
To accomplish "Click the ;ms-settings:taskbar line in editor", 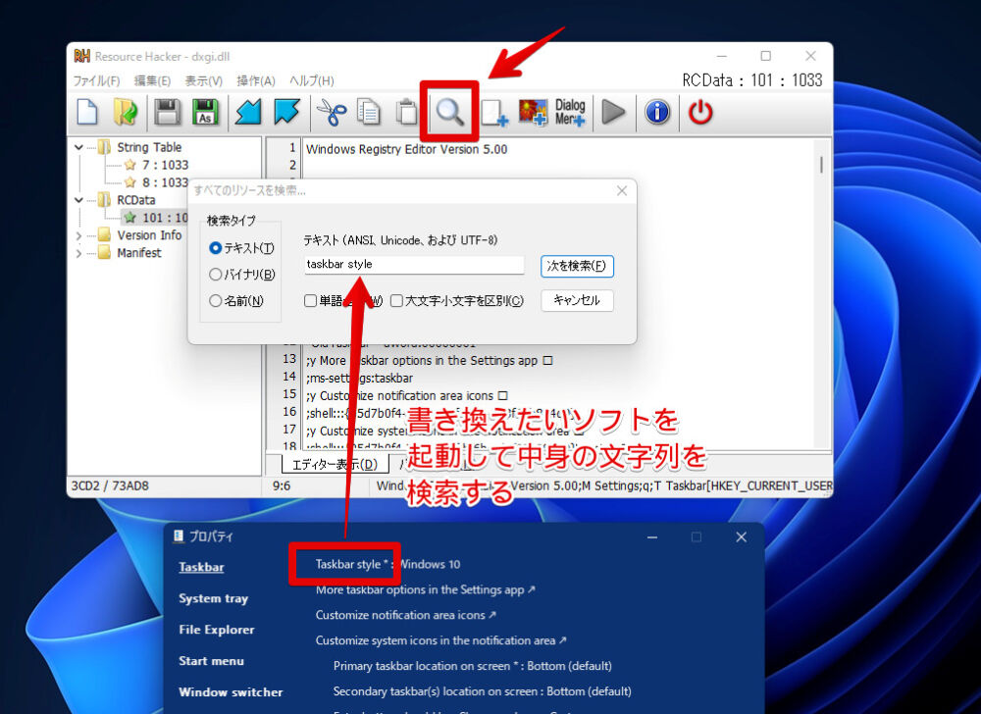I will 360,379.
